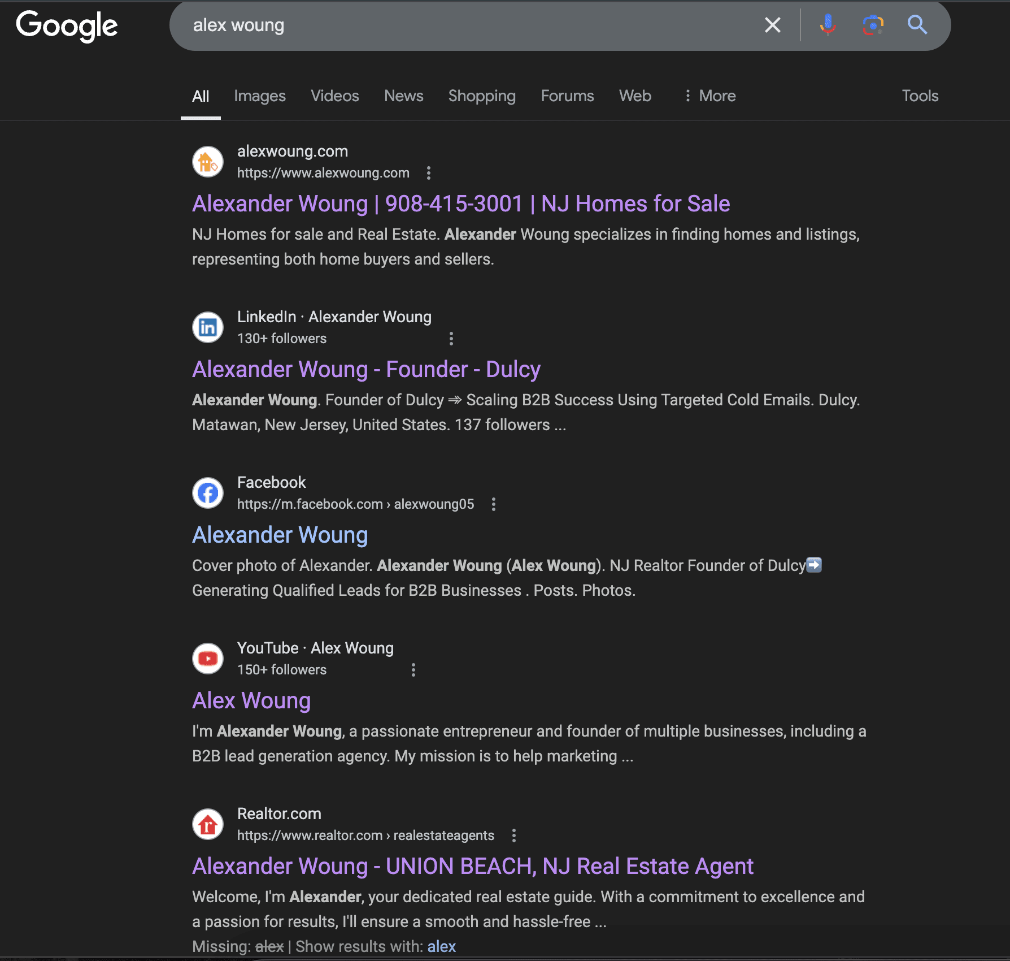Open 'Alexander Woung - UNION BEACH, NJ Real Estate Agent'
The image size is (1010, 961).
pyautogui.click(x=473, y=866)
